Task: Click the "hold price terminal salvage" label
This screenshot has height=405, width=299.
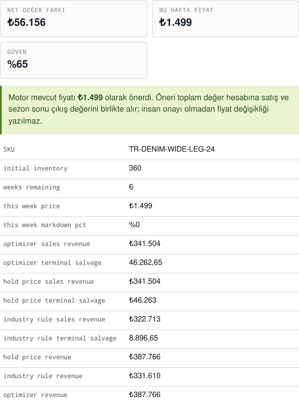Action: tap(54, 300)
